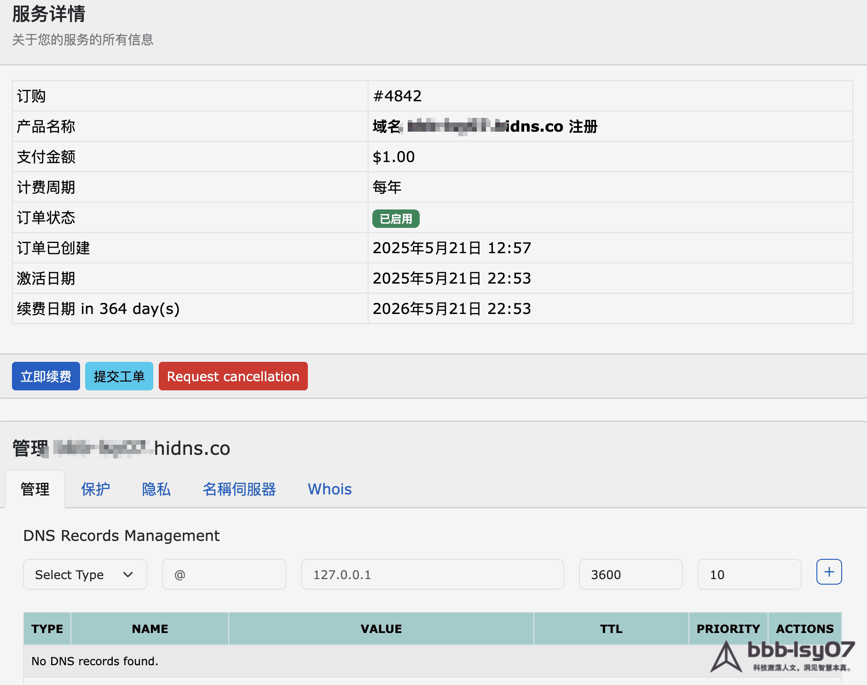Click the bbb-lsy07 watermark logo icon
Image resolution: width=867 pixels, height=685 pixels.
pyautogui.click(x=726, y=657)
